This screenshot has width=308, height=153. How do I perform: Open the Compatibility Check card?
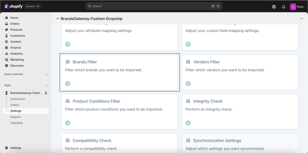click(119, 144)
